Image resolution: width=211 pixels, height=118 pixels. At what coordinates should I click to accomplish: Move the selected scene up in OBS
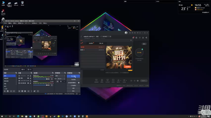tap(11, 91)
